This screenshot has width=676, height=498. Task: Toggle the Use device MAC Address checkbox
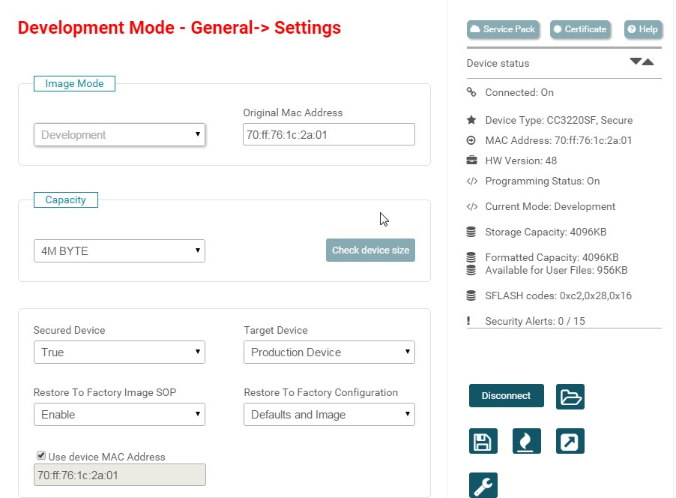(41, 455)
